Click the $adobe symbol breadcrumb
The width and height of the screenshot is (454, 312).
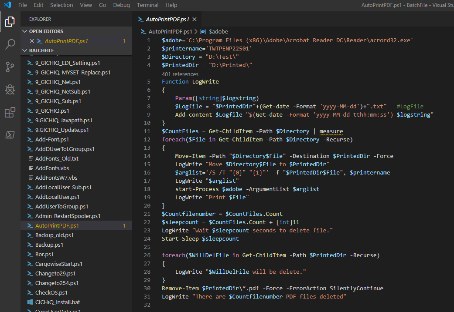[x=218, y=31]
